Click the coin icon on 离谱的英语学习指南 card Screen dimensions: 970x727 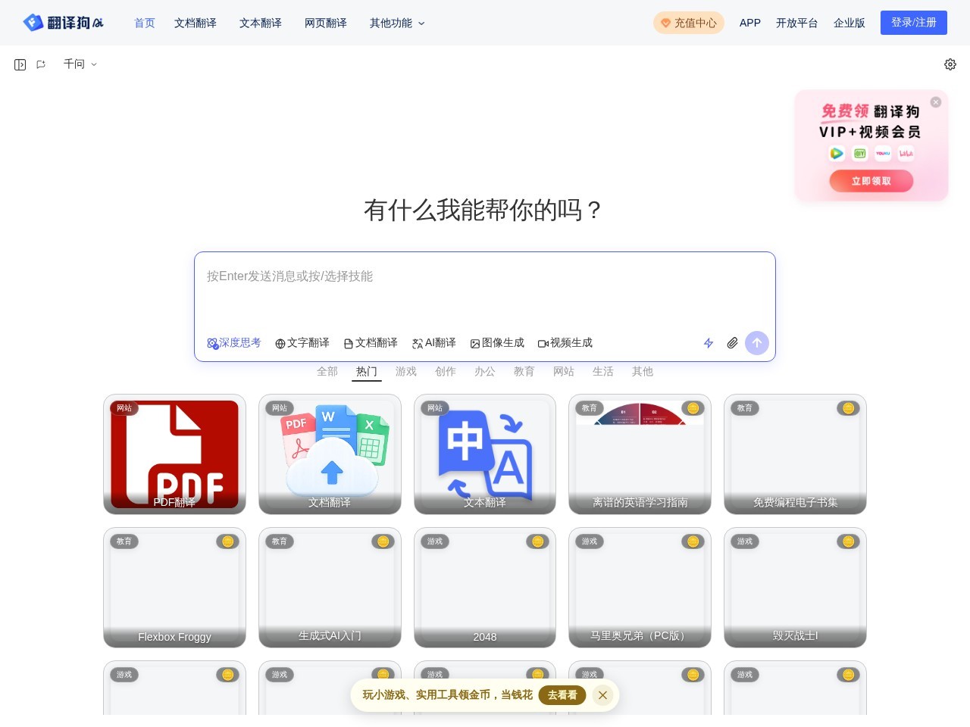693,408
